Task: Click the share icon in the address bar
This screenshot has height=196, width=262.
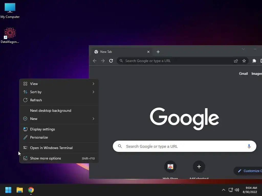Action: click(x=236, y=61)
